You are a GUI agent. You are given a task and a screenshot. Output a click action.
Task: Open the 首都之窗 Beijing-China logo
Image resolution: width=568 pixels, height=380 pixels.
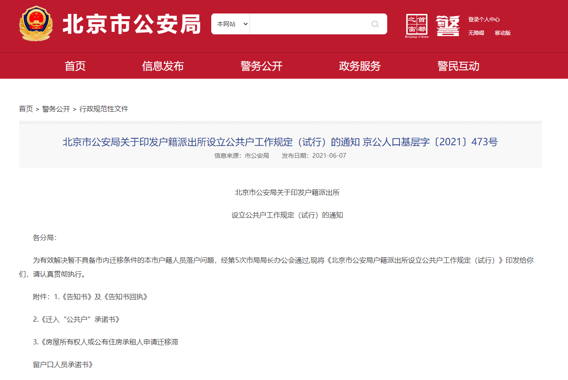tap(417, 26)
